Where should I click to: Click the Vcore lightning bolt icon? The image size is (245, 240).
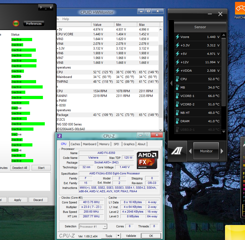tap(178, 37)
